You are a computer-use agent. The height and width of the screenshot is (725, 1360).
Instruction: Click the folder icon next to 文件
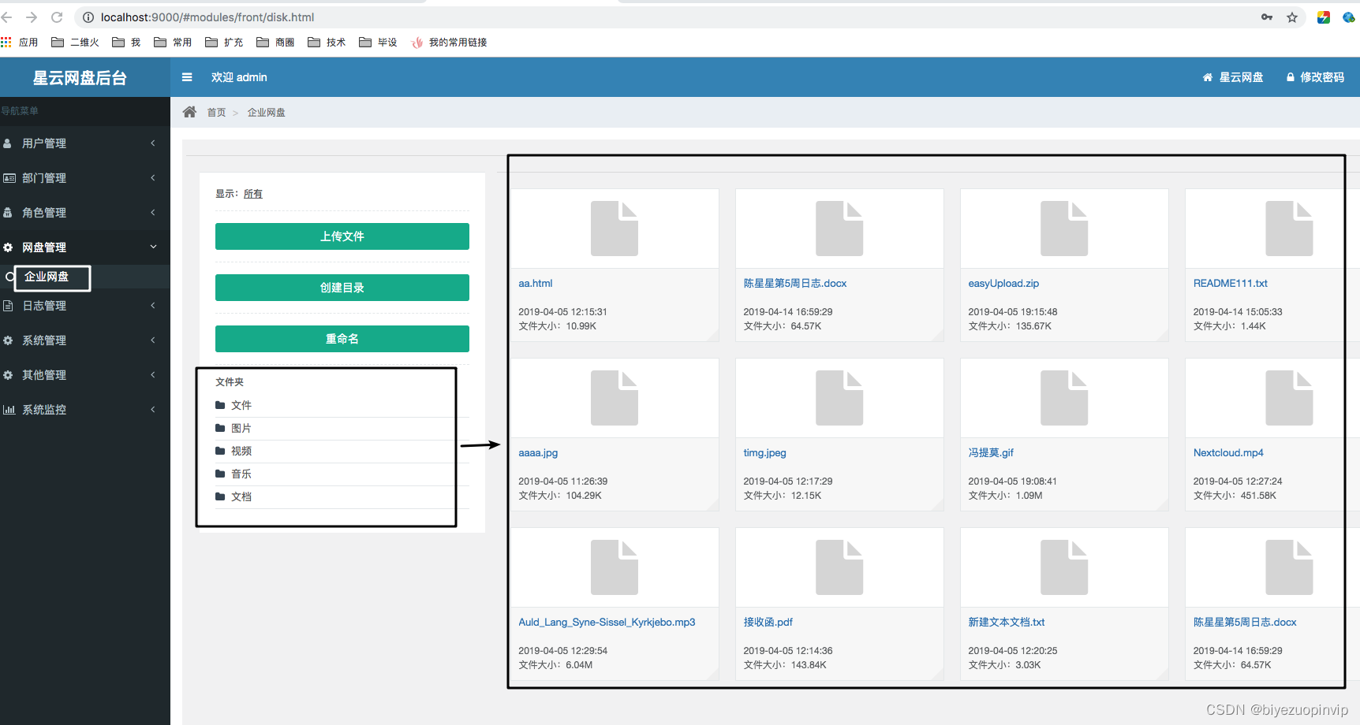[220, 405]
